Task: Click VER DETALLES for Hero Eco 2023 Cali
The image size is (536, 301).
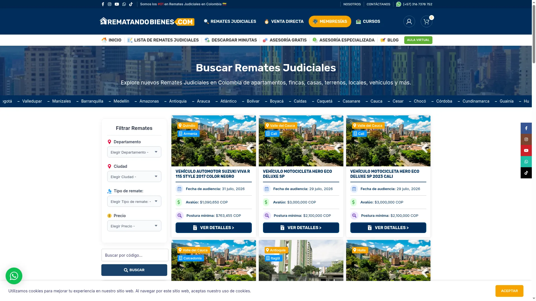Action: (x=388, y=228)
